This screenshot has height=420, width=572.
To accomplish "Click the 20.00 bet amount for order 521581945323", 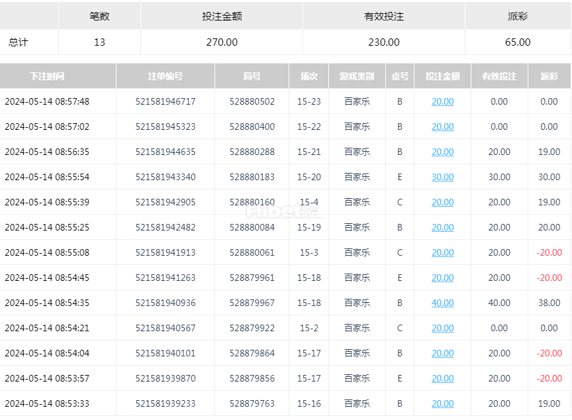I will [x=442, y=127].
